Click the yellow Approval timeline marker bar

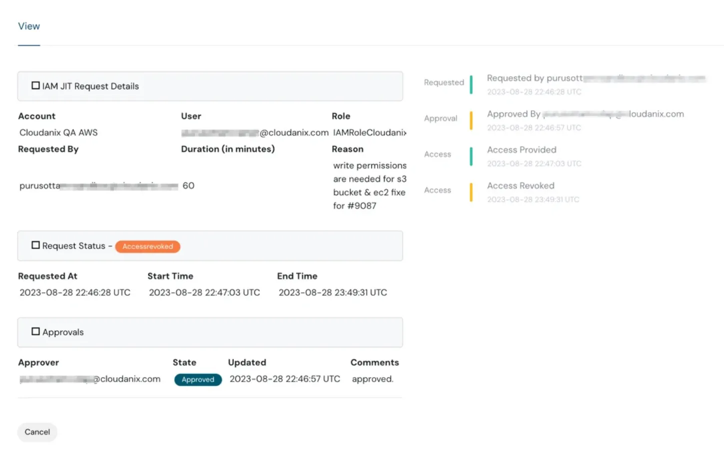point(470,120)
